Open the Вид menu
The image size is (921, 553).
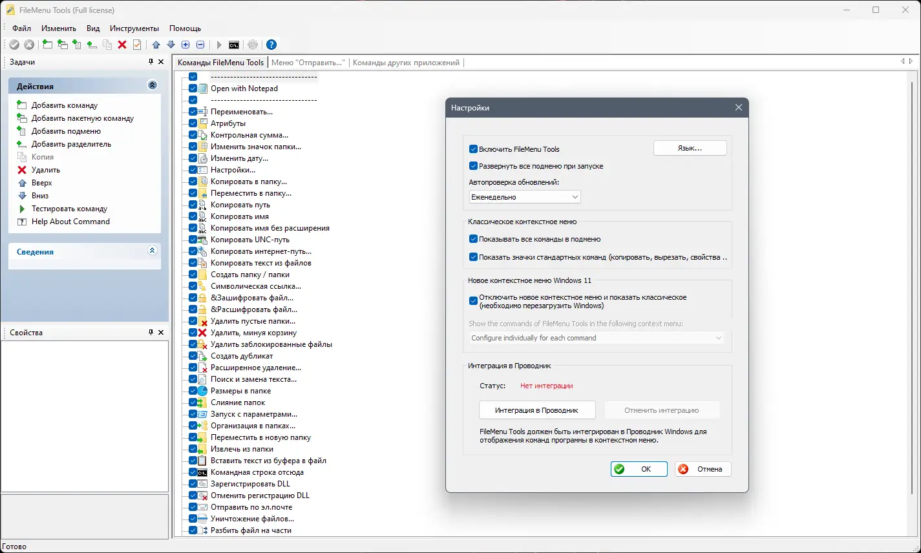(93, 28)
